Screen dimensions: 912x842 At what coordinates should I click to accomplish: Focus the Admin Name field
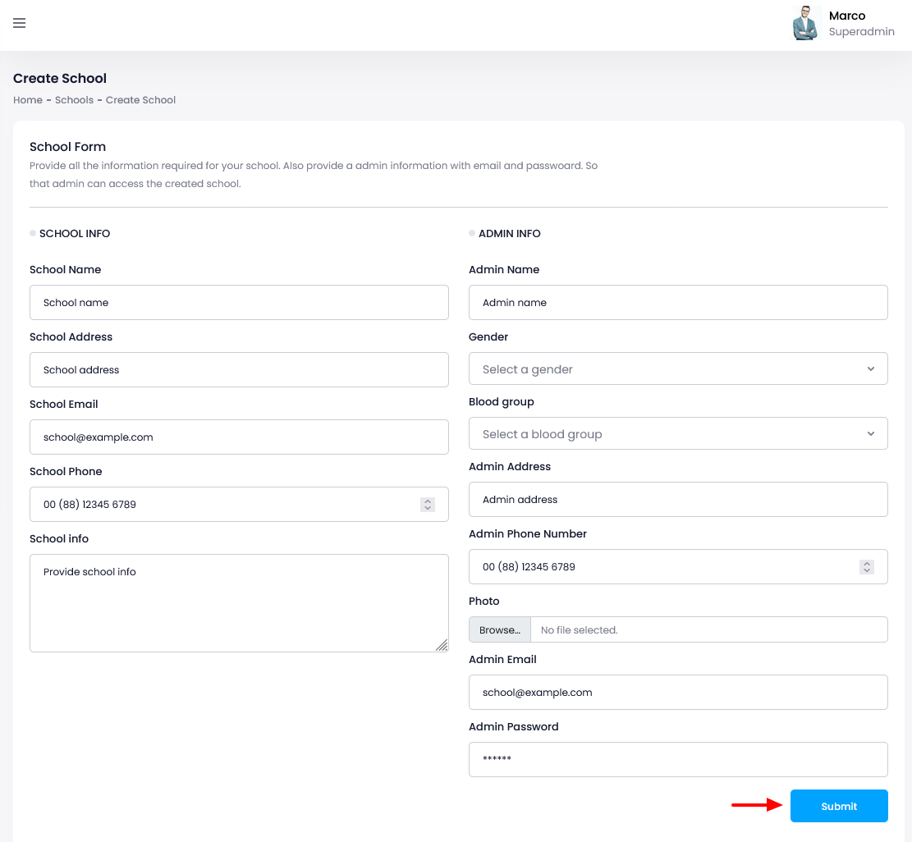678,303
